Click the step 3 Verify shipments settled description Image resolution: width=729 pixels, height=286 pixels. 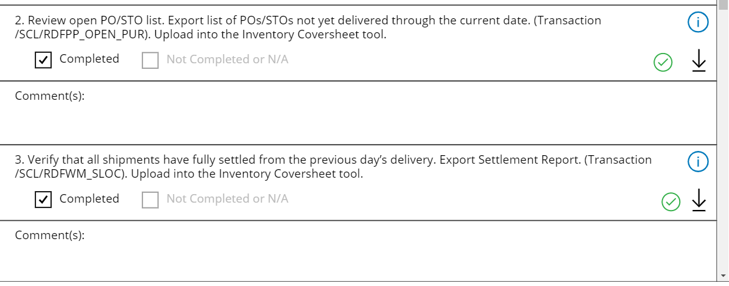coord(333,167)
